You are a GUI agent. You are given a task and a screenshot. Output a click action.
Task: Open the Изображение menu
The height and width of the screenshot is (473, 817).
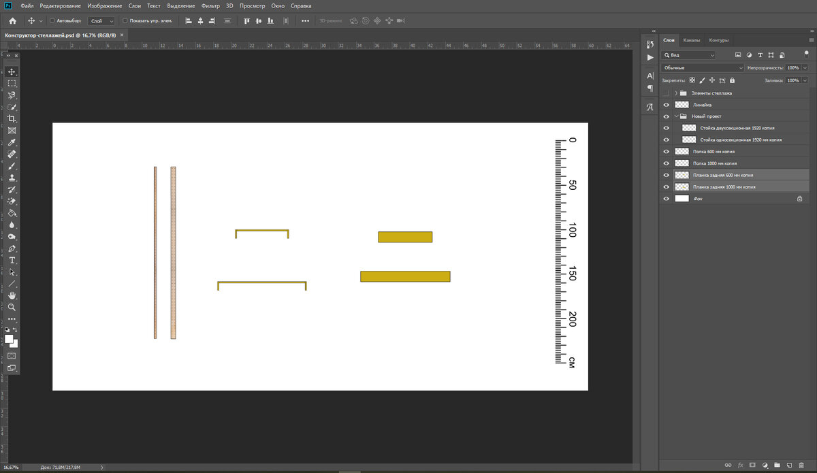coord(106,5)
